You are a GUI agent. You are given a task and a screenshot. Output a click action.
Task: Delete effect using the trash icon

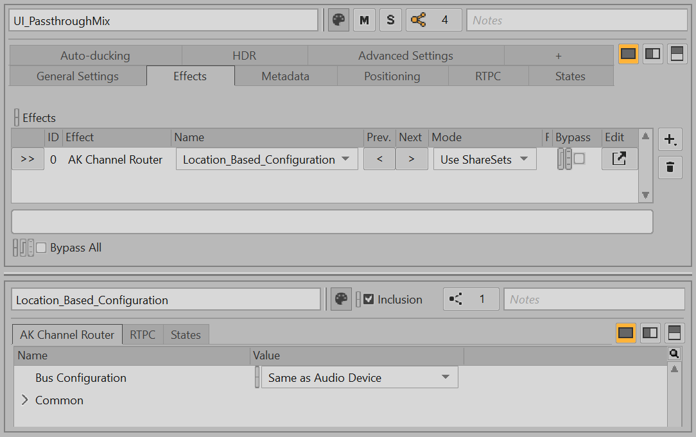(670, 167)
